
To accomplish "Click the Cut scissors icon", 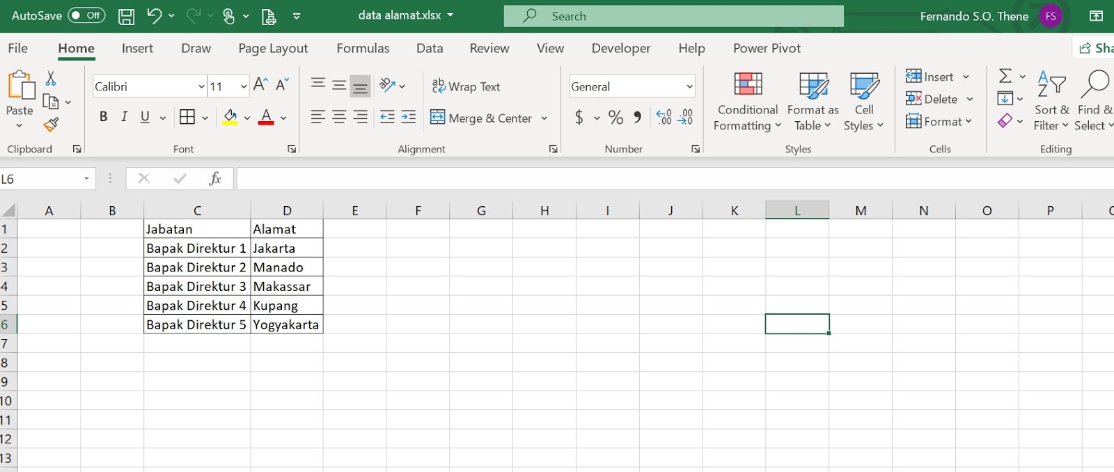I will (50, 78).
